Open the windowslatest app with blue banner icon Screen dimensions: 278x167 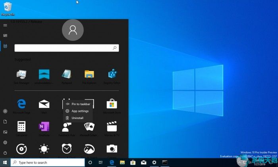(44, 75)
